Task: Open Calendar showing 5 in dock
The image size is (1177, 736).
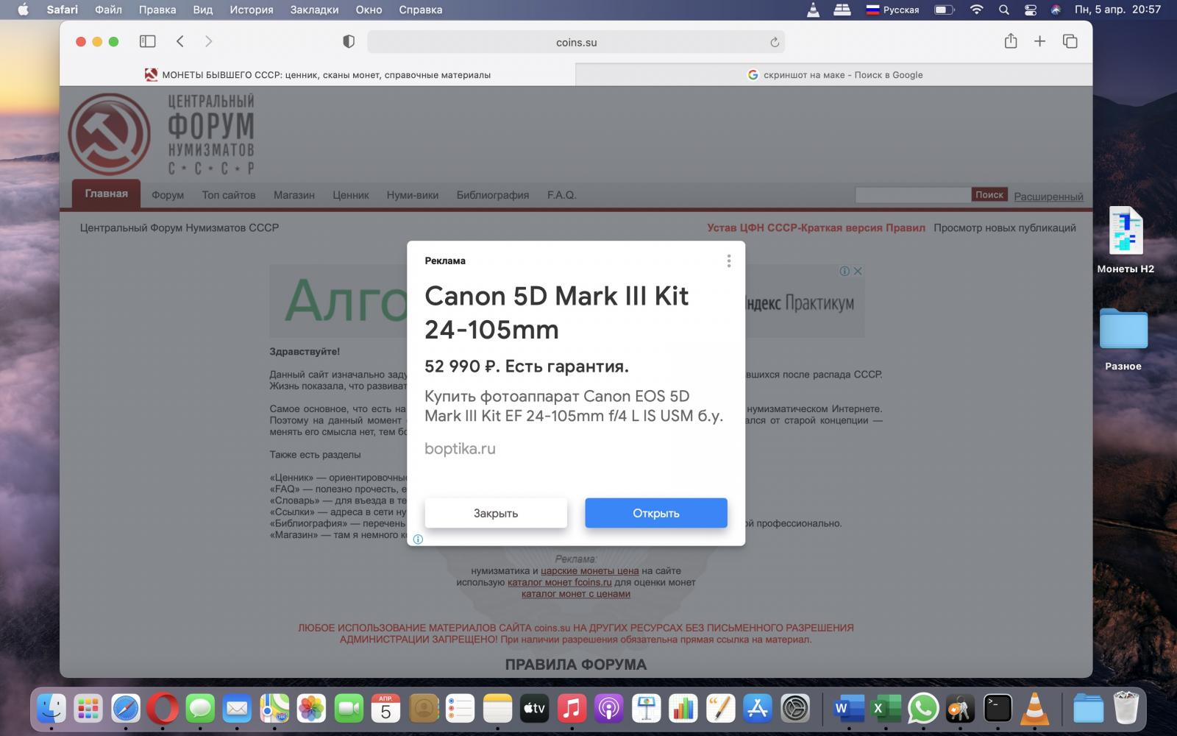Action: pos(385,709)
